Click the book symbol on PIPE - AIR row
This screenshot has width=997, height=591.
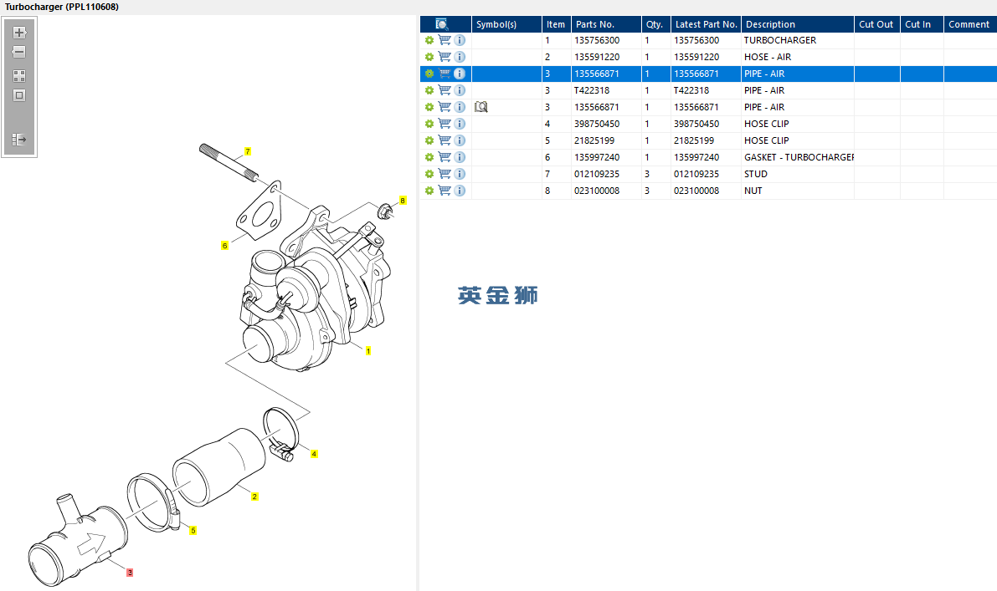click(481, 107)
